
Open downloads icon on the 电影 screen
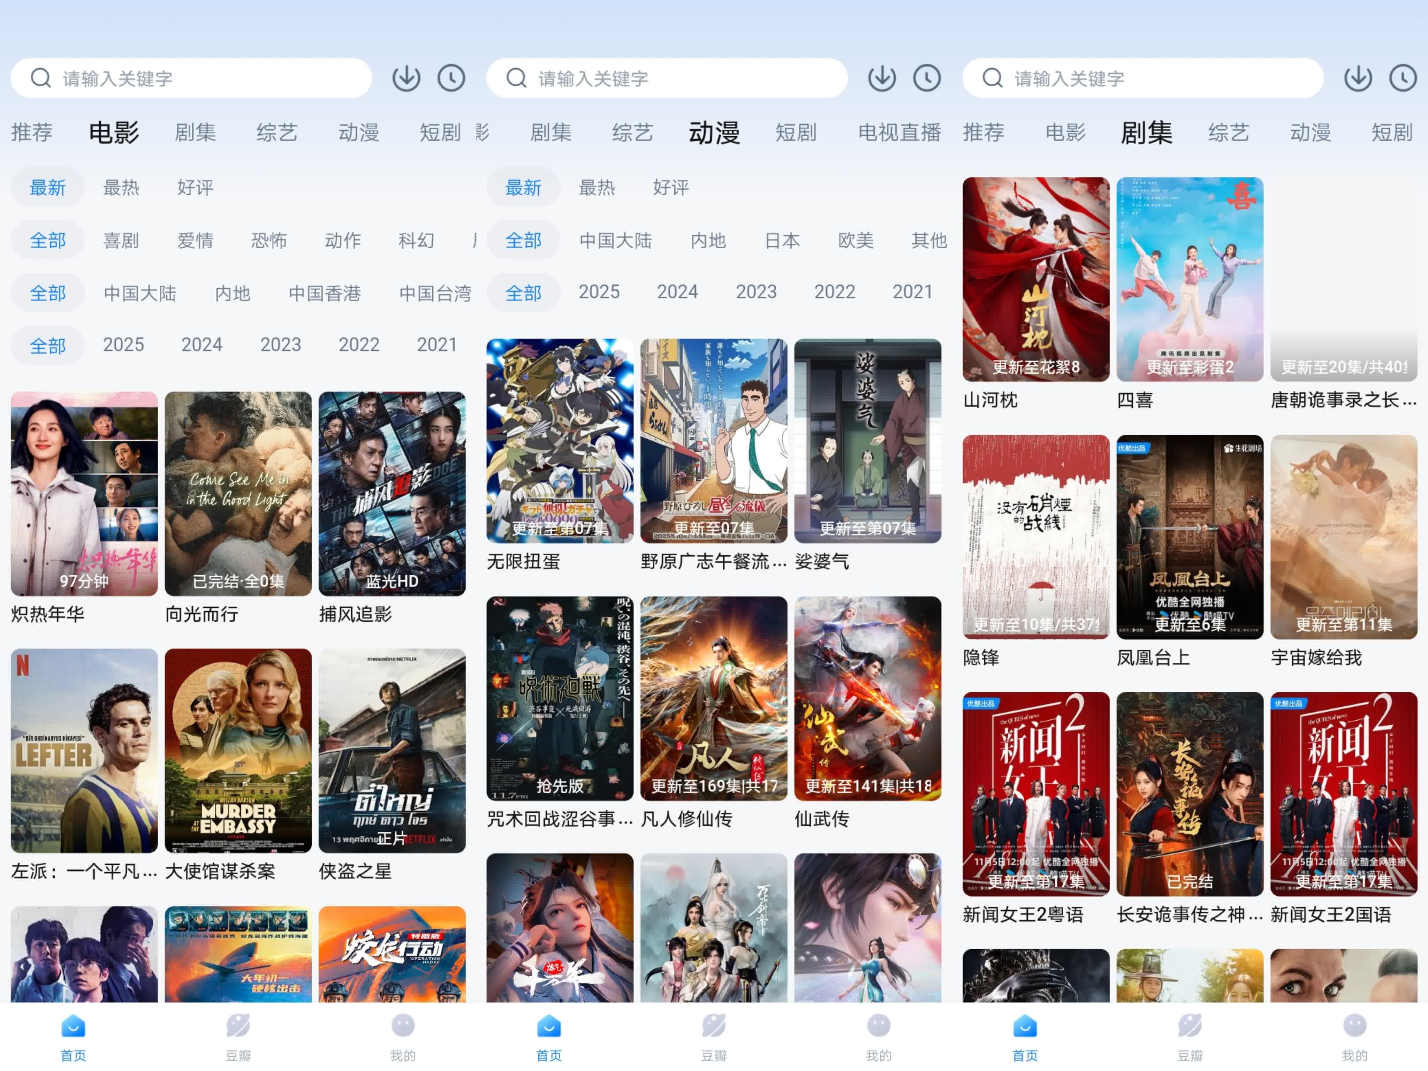pos(406,78)
